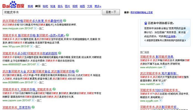Click 推广 label after www.85268888.com
This screenshot has width=193, height=110.
(41, 82)
